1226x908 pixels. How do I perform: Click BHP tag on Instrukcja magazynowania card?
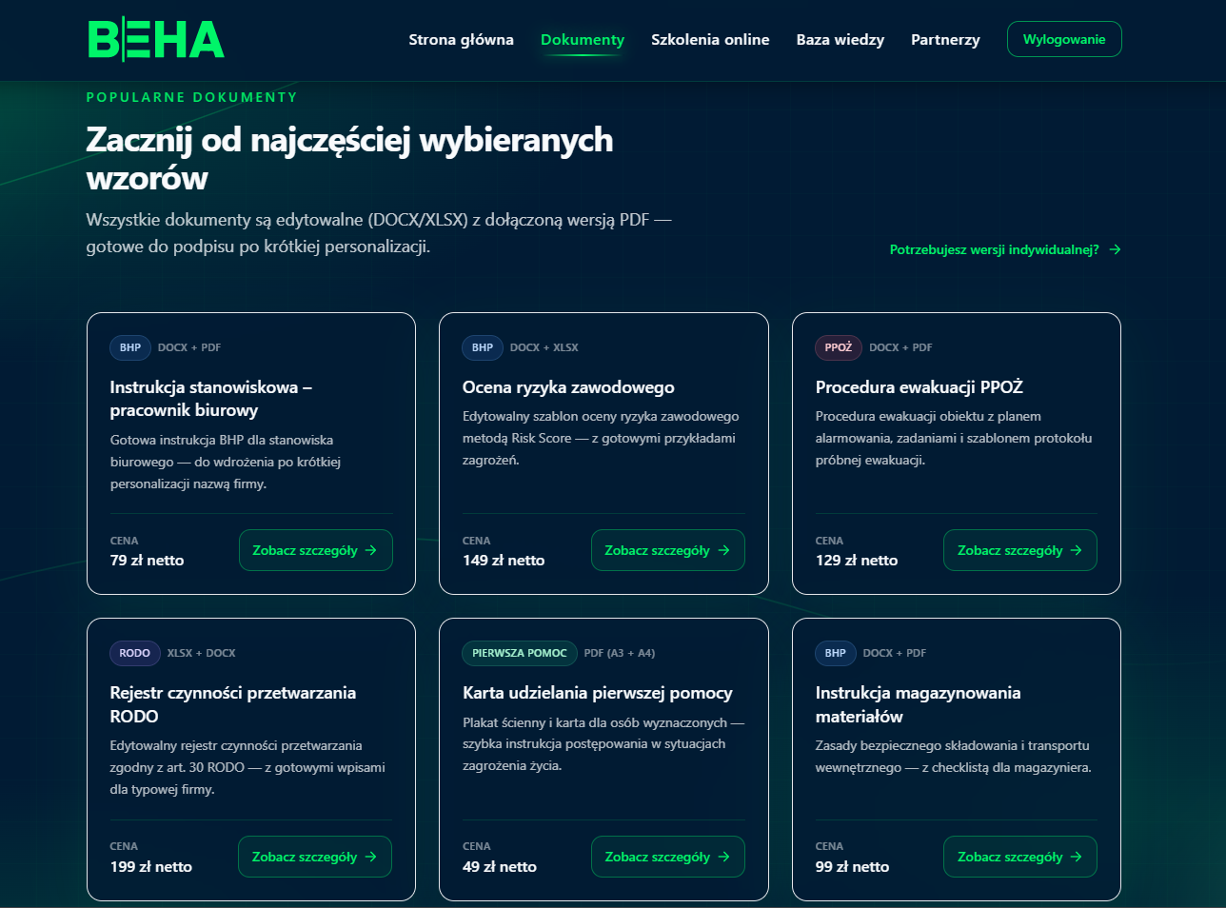[x=836, y=653]
